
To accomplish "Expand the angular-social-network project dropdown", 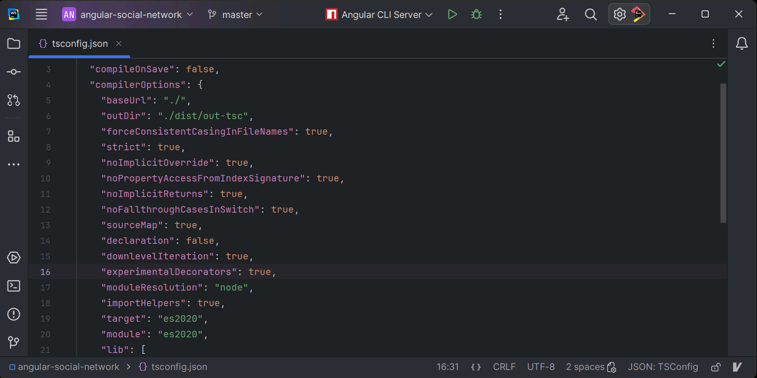I will click(x=128, y=15).
